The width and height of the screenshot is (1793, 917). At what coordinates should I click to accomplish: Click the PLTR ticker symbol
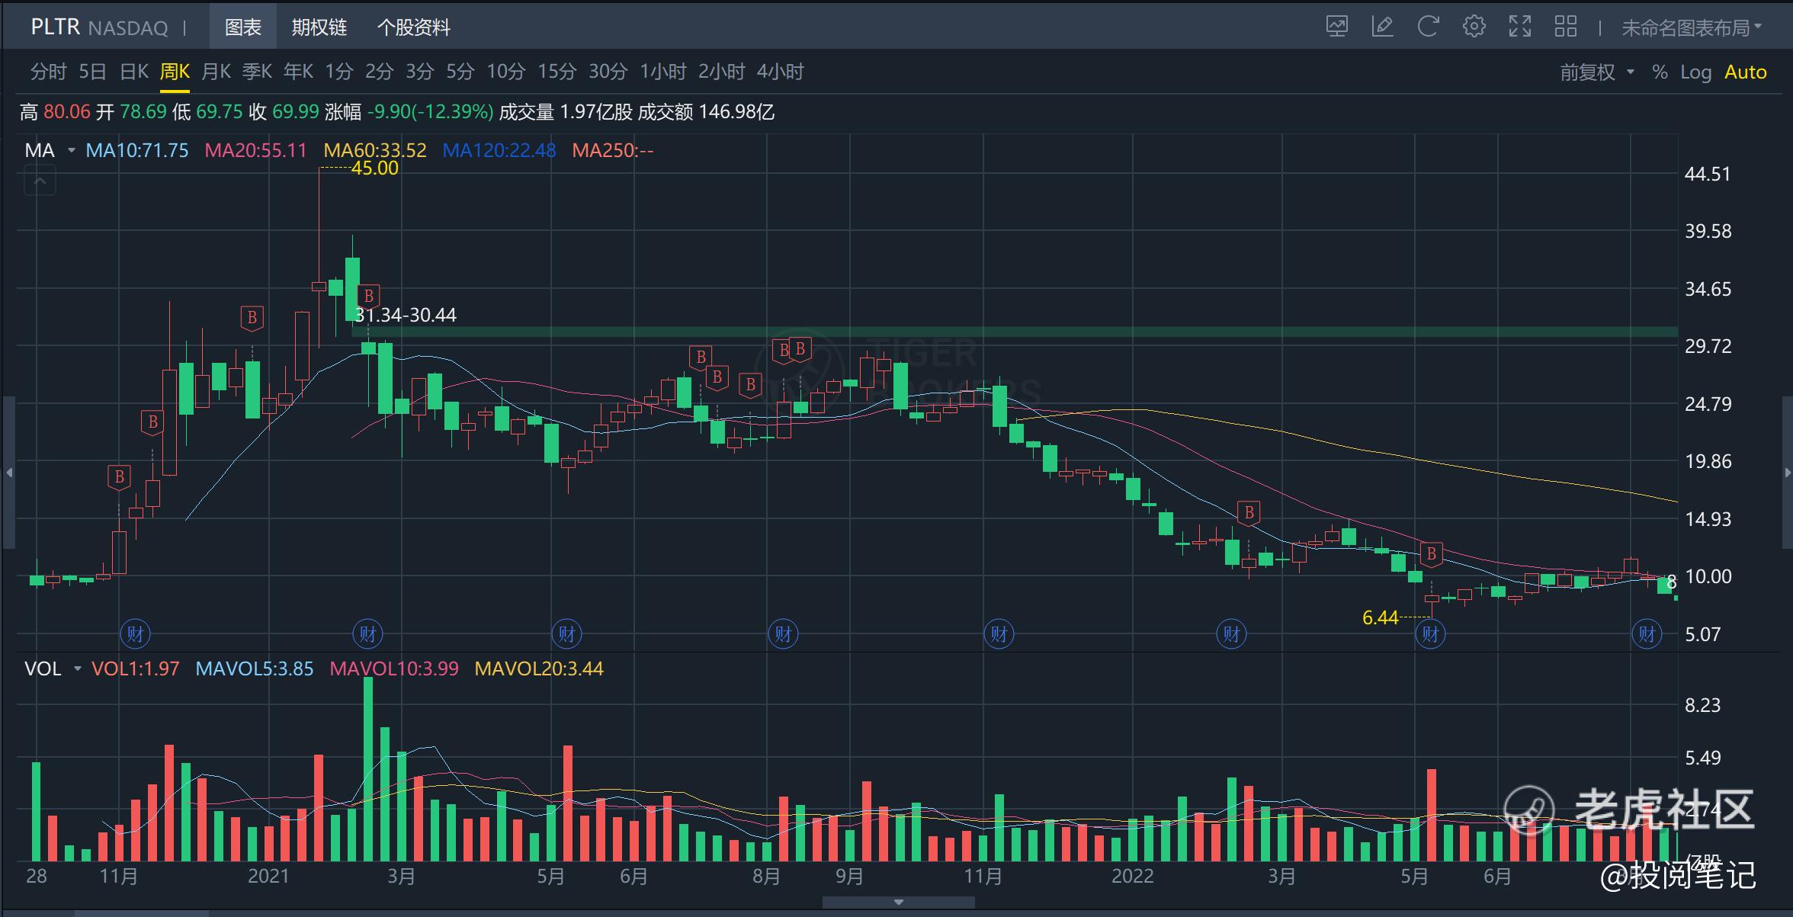[x=55, y=27]
